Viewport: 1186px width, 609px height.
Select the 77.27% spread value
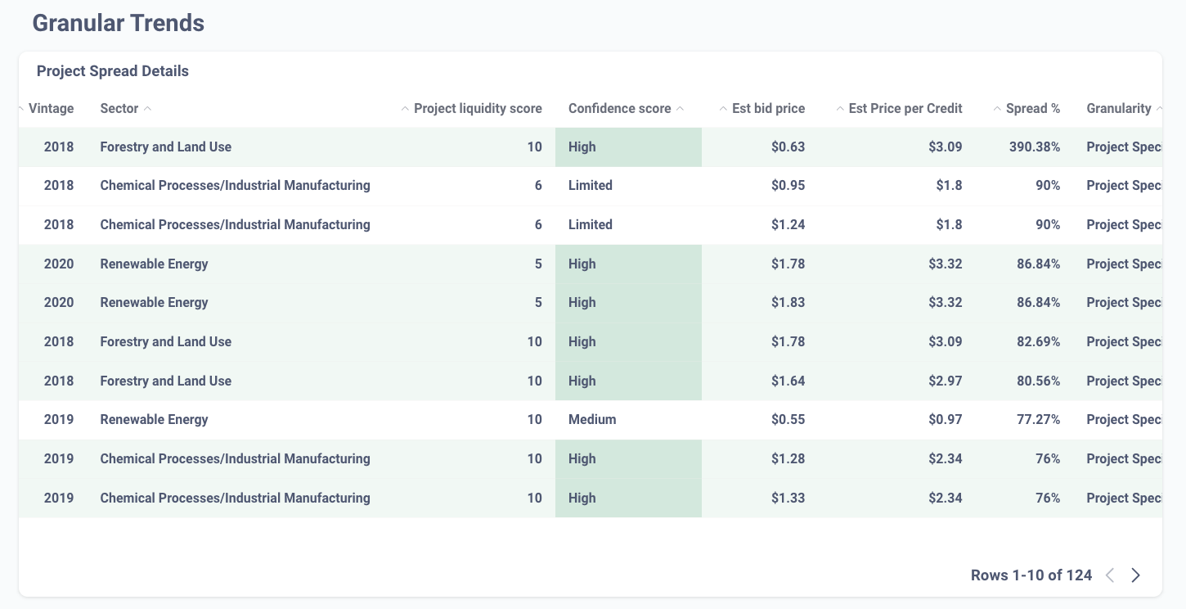(1039, 420)
